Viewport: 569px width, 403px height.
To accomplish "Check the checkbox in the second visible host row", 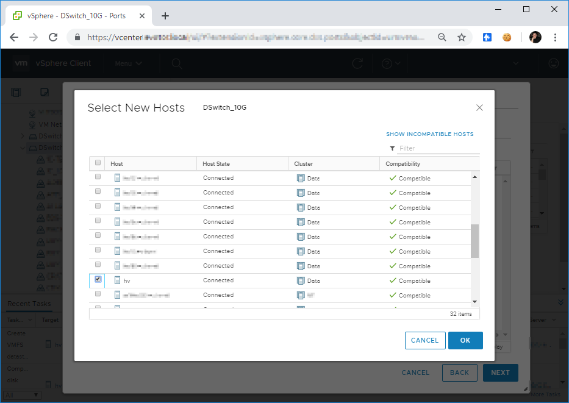I will 98,191.
